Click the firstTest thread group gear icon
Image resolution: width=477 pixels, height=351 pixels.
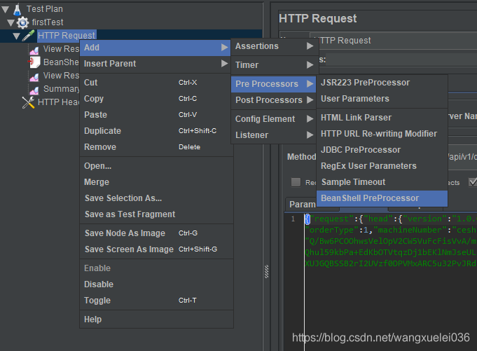click(22, 22)
